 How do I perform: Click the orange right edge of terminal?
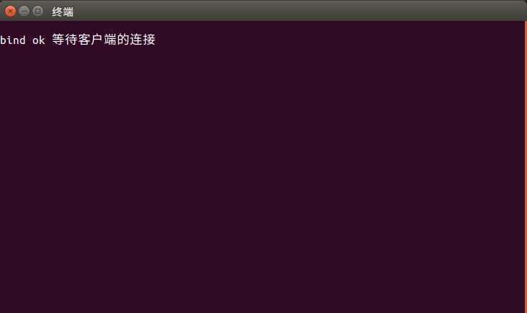pyautogui.click(x=526, y=167)
